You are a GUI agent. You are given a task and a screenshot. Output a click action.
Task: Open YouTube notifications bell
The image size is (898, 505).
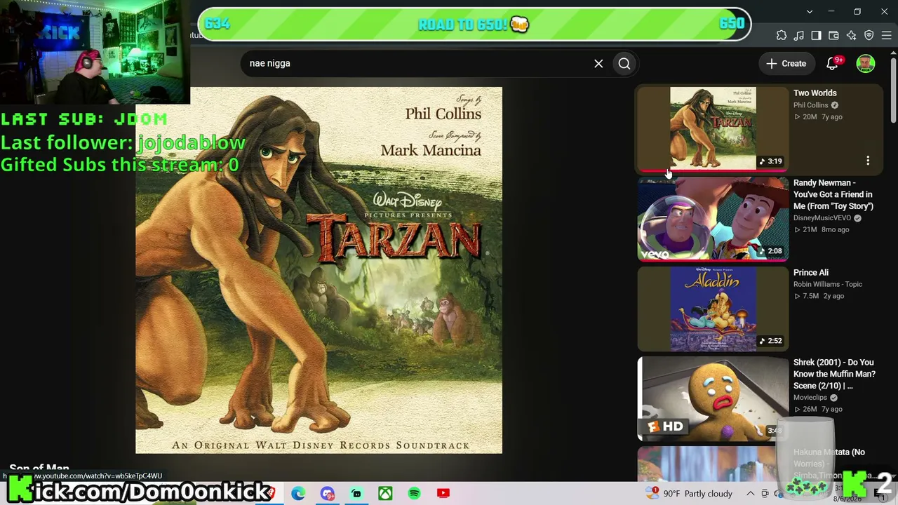point(832,64)
